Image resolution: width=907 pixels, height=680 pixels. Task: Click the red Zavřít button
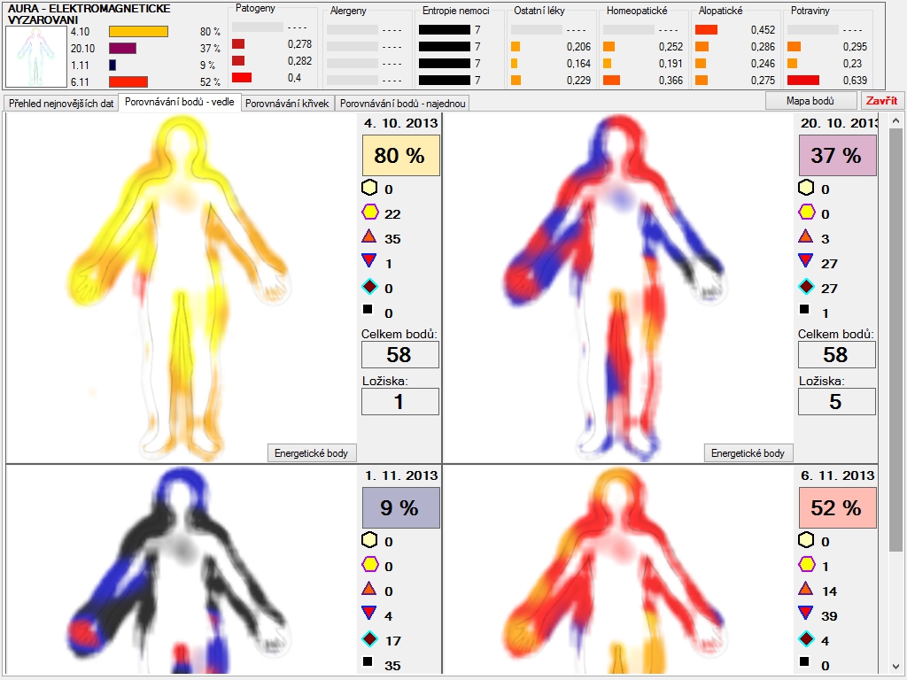[881, 101]
